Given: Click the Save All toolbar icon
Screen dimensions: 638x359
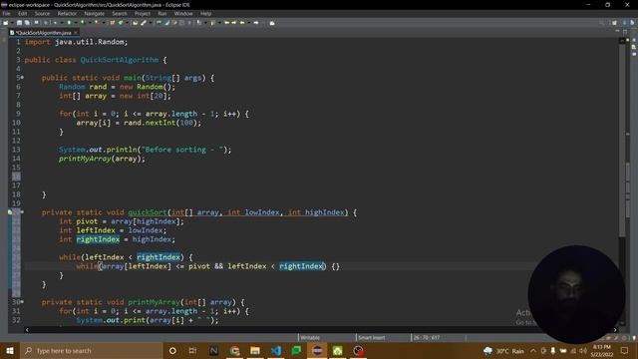Looking at the screenshot, I should point(27,23).
